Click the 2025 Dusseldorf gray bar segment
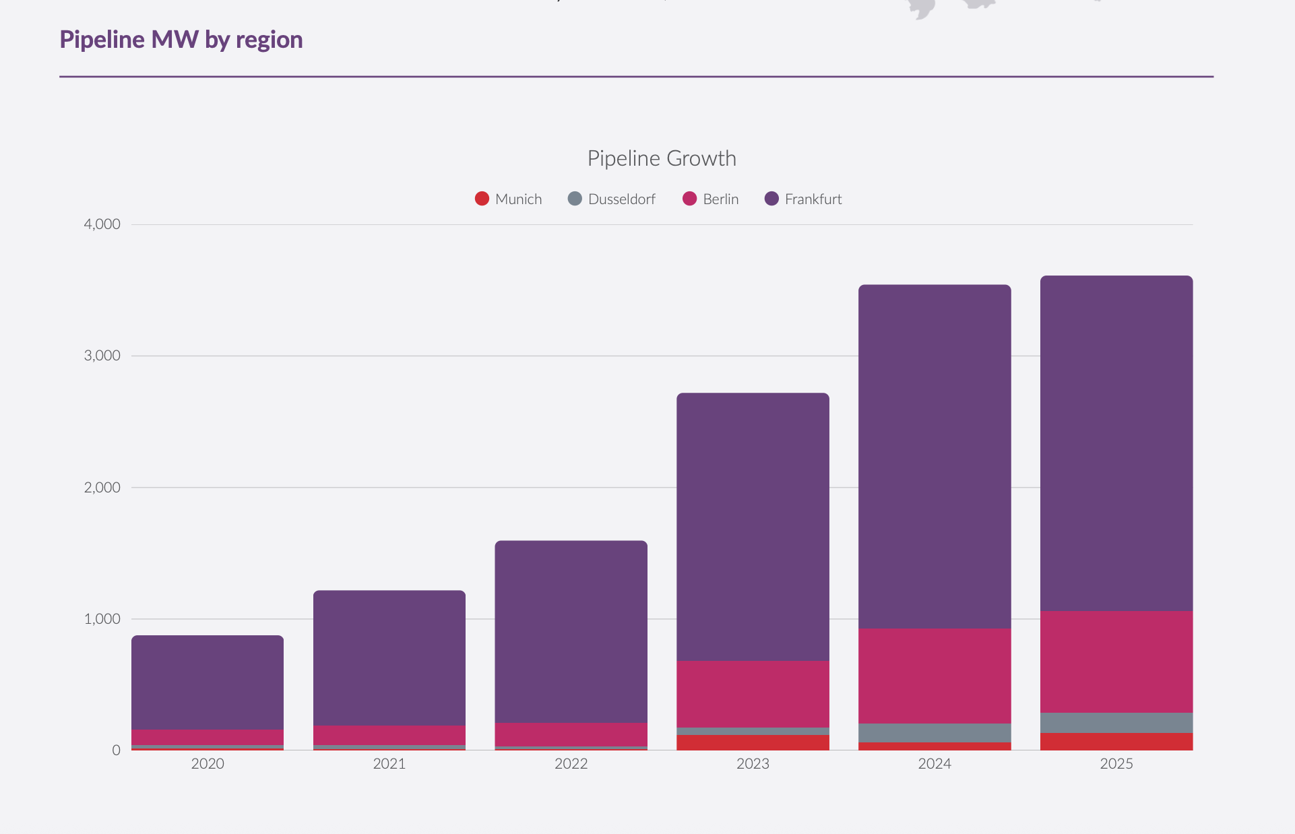This screenshot has width=1295, height=834. pos(1116,723)
